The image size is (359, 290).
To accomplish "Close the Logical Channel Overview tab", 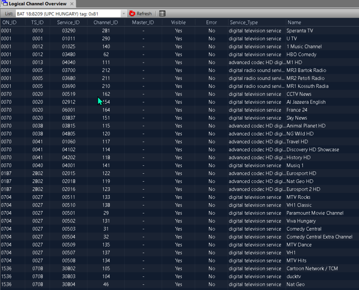I will (72, 4).
